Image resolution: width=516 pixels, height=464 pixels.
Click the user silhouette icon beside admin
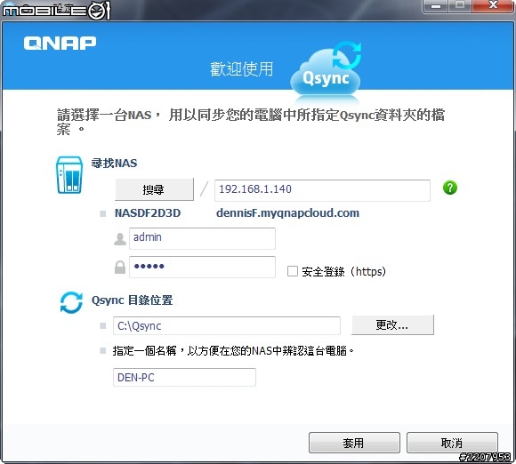tap(120, 239)
